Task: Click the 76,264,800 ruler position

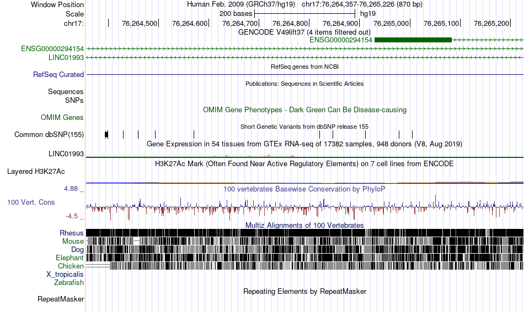Action: [290, 23]
